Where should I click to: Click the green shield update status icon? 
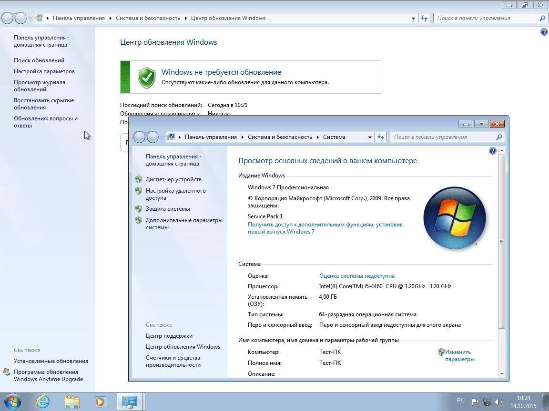pos(146,78)
